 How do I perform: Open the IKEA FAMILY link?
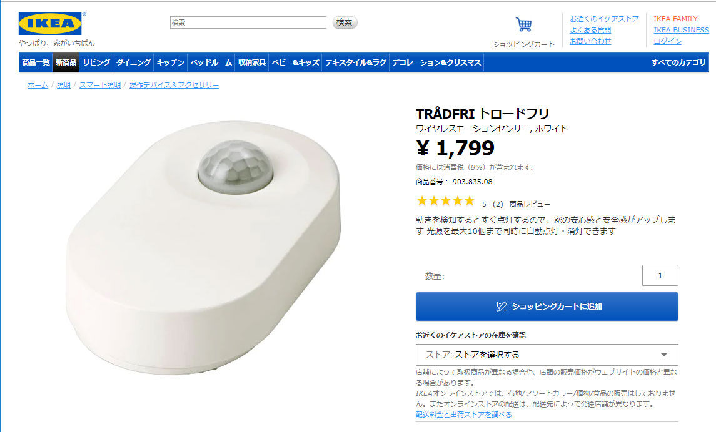[x=675, y=19]
